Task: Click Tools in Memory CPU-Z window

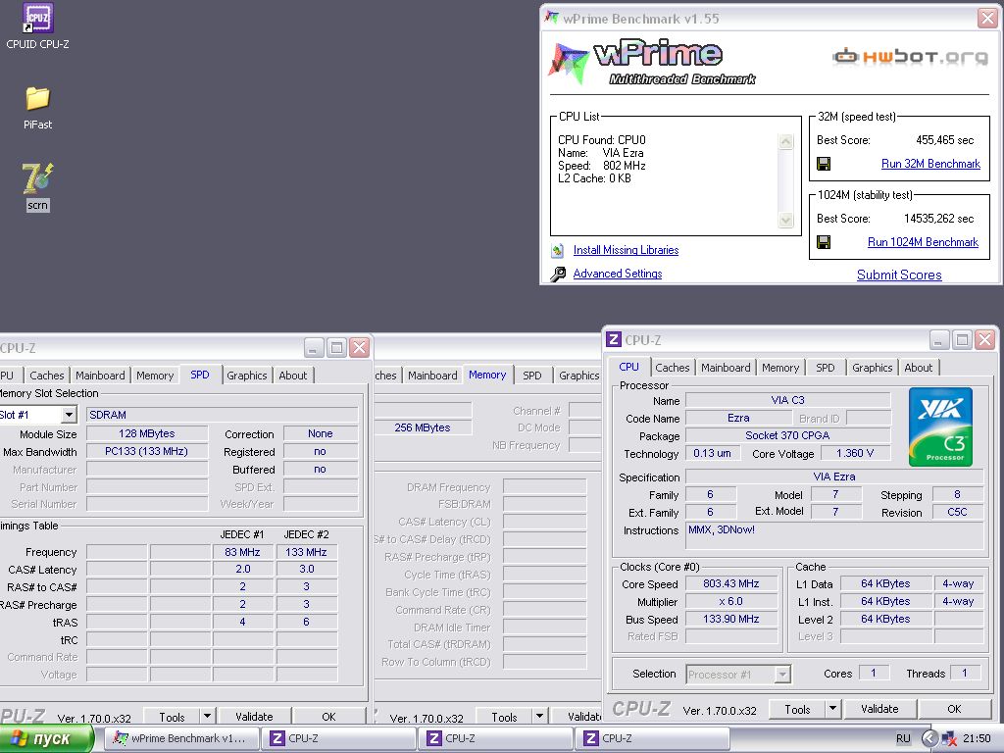Action: click(504, 717)
